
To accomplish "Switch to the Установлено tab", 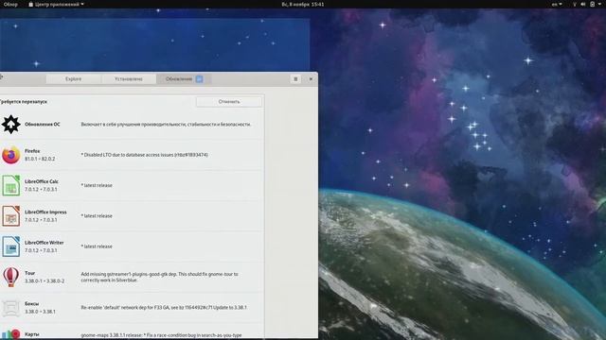I will (x=129, y=79).
